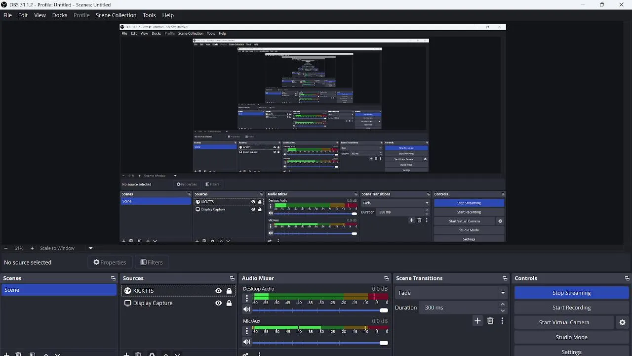Screen dimensions: 632x356
Task: Click the Filters button
Action: click(151, 263)
